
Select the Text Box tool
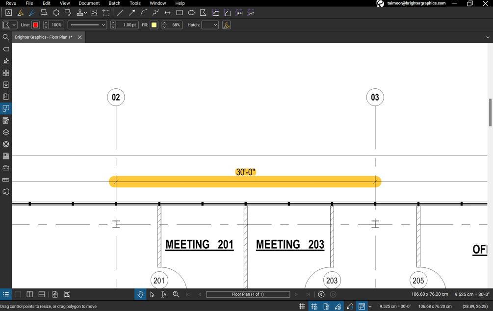[x=8, y=12]
